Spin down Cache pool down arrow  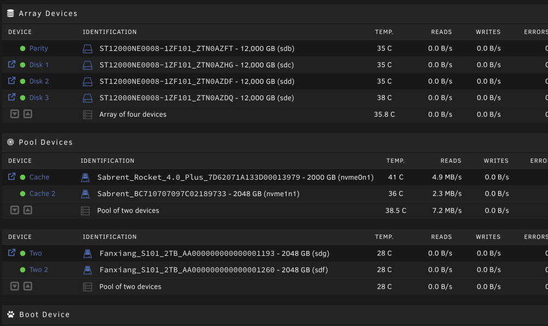[x=14, y=210]
